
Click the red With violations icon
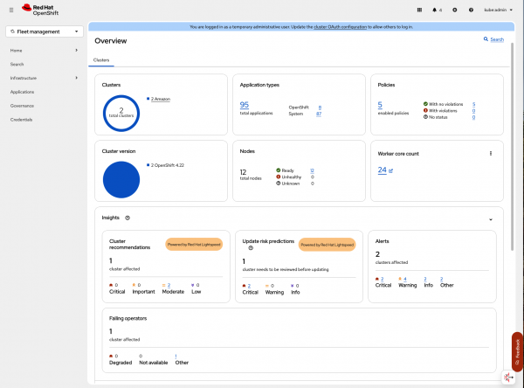[x=425, y=110]
